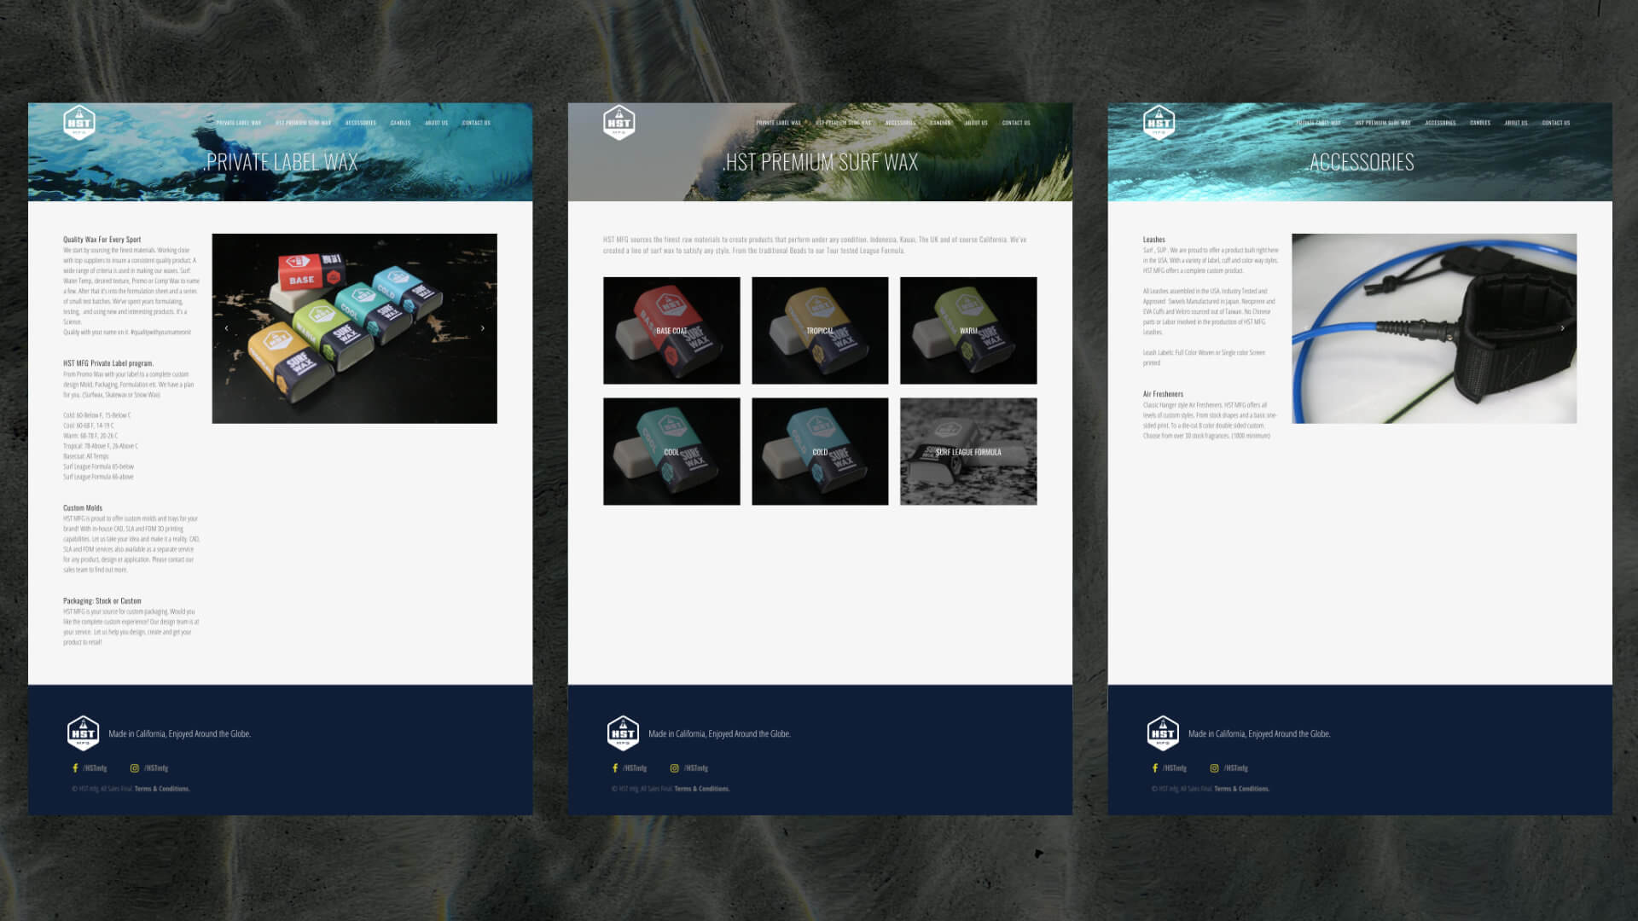The image size is (1638, 921).
Task: Click the 'Air Fresheners' section heading
Action: [1163, 394]
